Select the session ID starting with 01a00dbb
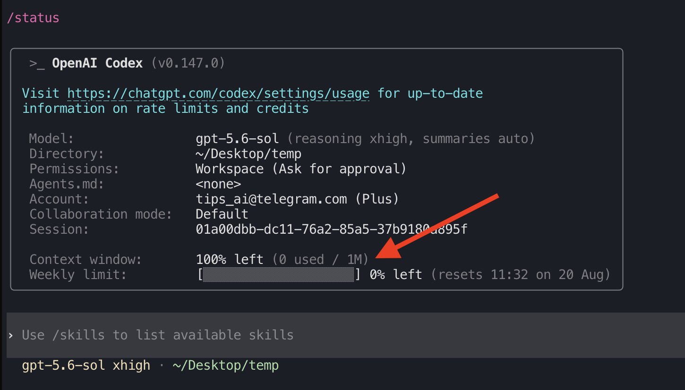Screen dimensions: 685x390 332,229
